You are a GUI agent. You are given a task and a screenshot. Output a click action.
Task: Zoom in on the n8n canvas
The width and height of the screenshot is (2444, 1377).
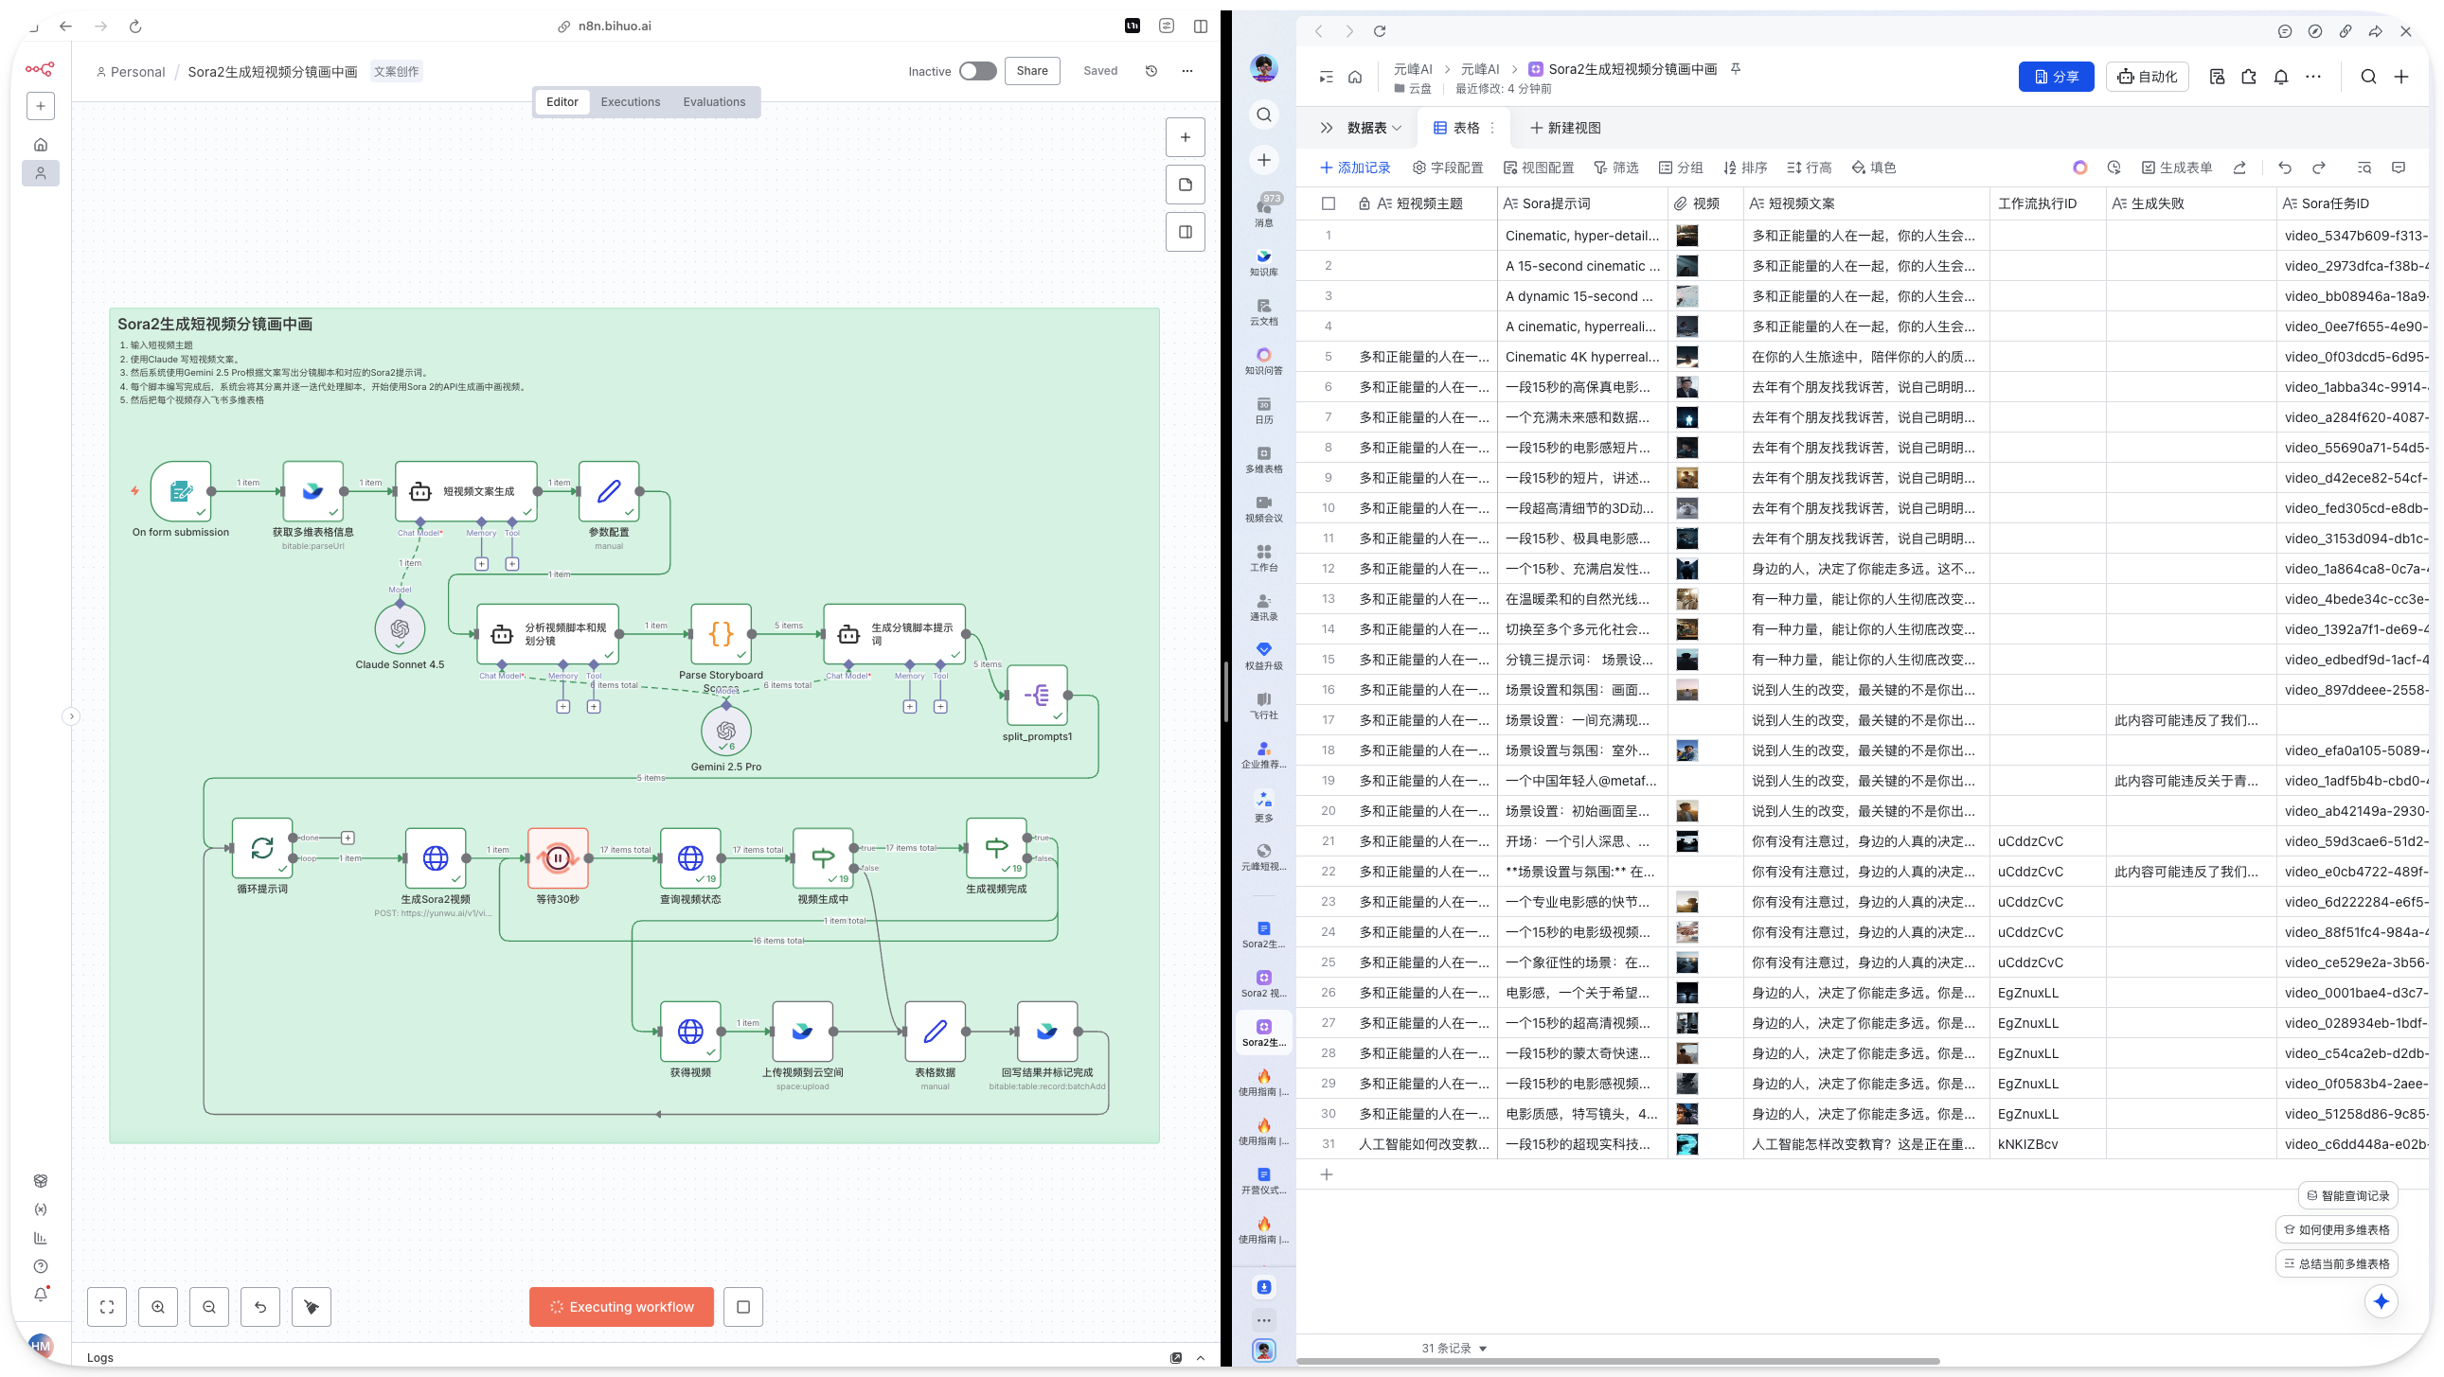click(x=158, y=1307)
